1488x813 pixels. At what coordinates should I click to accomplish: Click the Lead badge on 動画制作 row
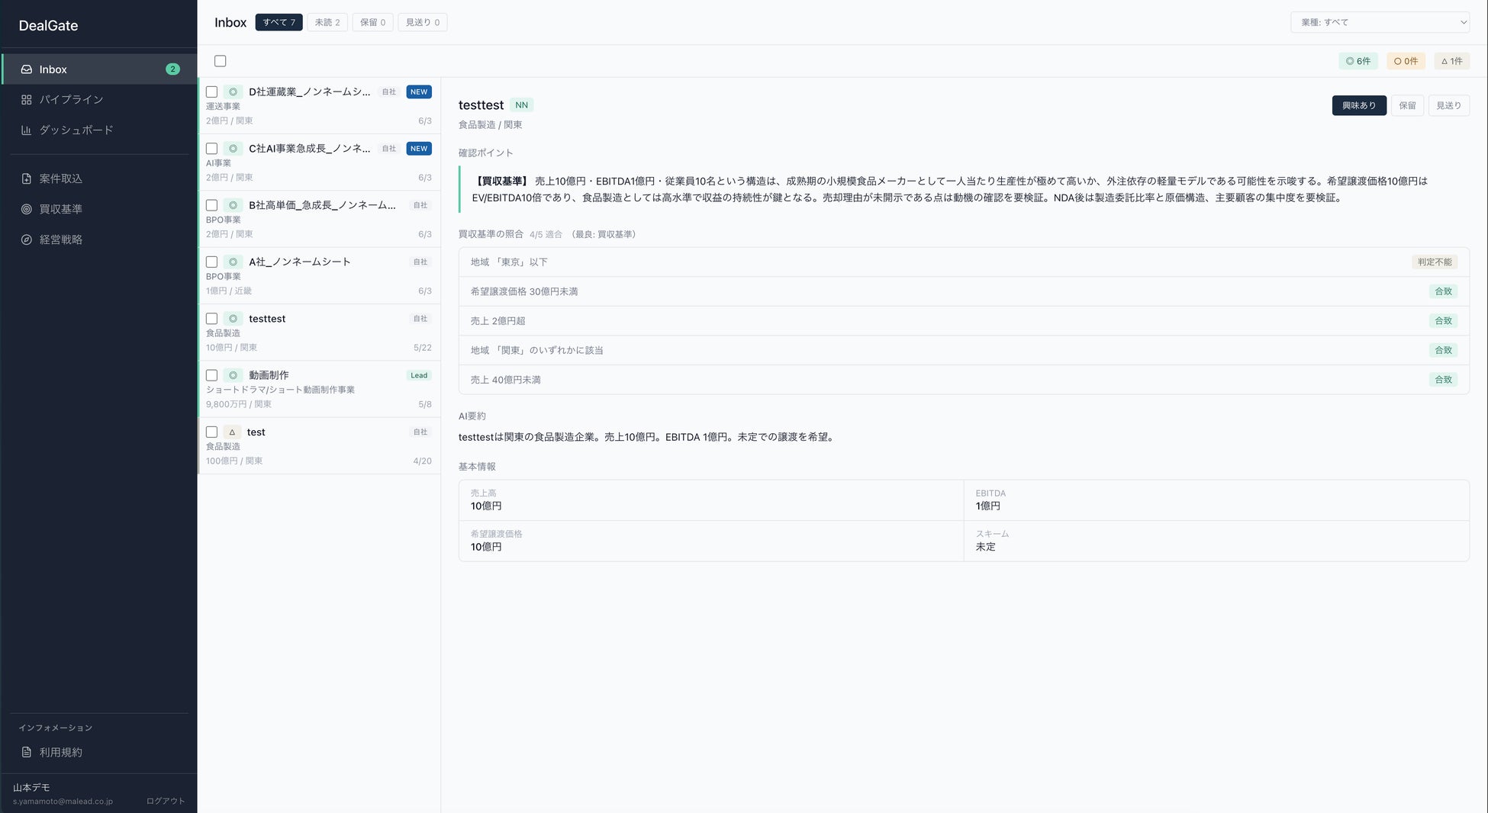(x=419, y=375)
